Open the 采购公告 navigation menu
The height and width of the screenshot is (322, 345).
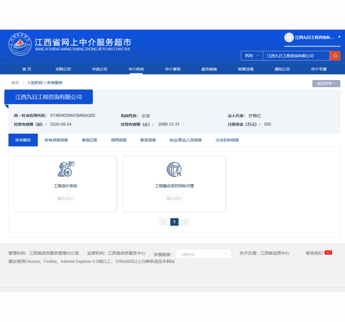point(63,69)
